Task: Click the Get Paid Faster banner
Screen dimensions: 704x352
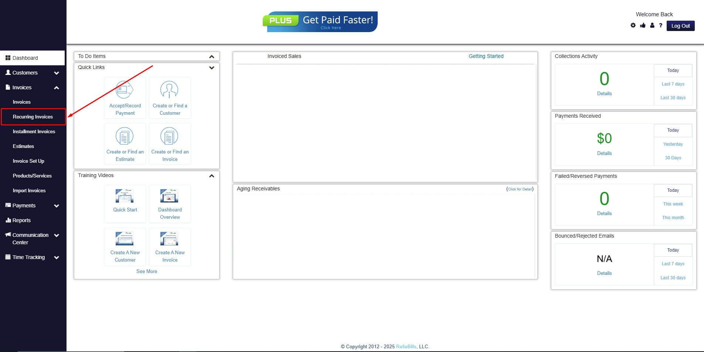Action: pyautogui.click(x=320, y=22)
